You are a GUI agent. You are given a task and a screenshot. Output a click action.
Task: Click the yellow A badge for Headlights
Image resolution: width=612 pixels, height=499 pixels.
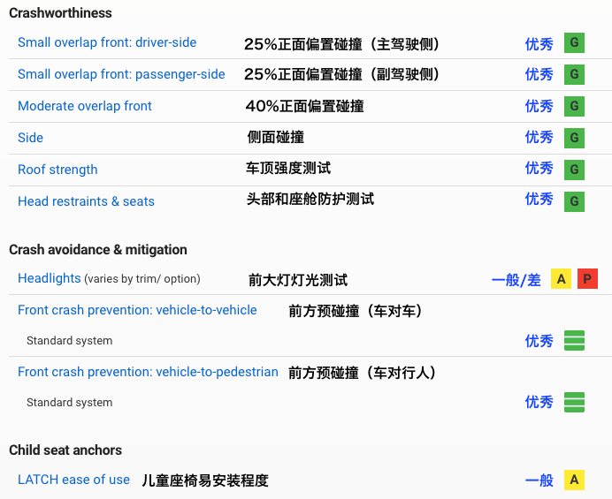[x=561, y=279]
